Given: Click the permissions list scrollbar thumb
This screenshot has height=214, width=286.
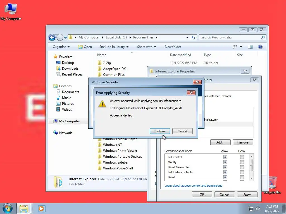Looking at the screenshot, I should (251, 165).
